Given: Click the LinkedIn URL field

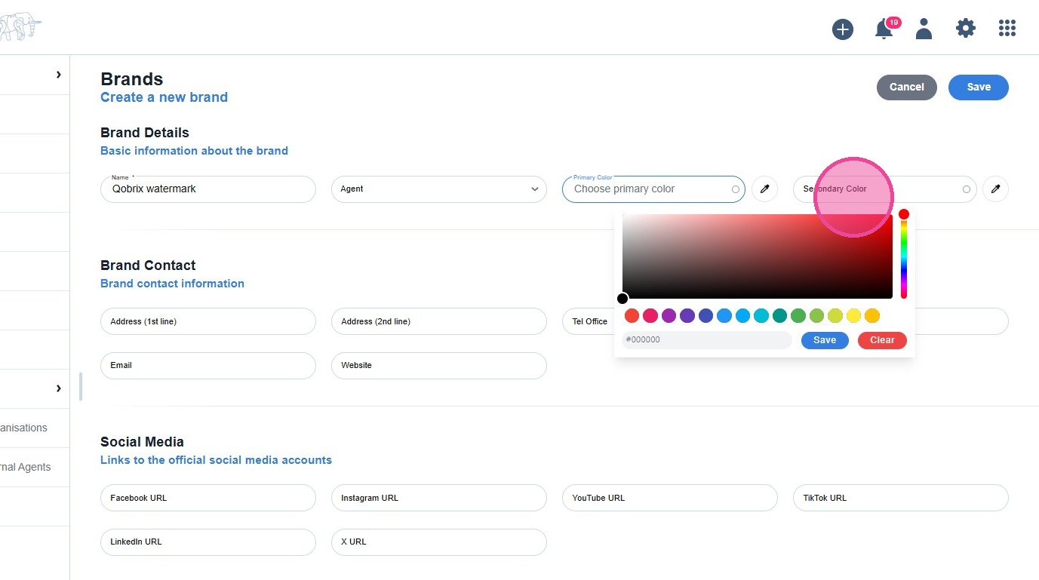Looking at the screenshot, I should point(208,542).
